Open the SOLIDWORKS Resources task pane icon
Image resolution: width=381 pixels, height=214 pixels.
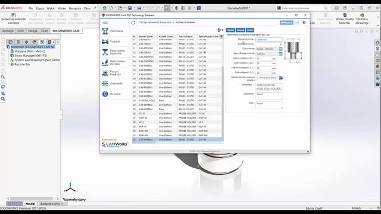click(377, 42)
